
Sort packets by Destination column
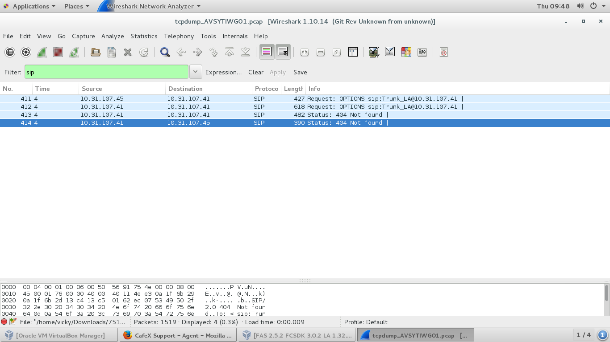pos(209,89)
